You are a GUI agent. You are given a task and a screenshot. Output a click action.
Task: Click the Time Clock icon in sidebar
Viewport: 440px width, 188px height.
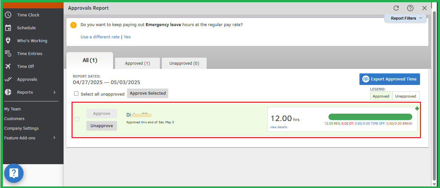(8, 15)
